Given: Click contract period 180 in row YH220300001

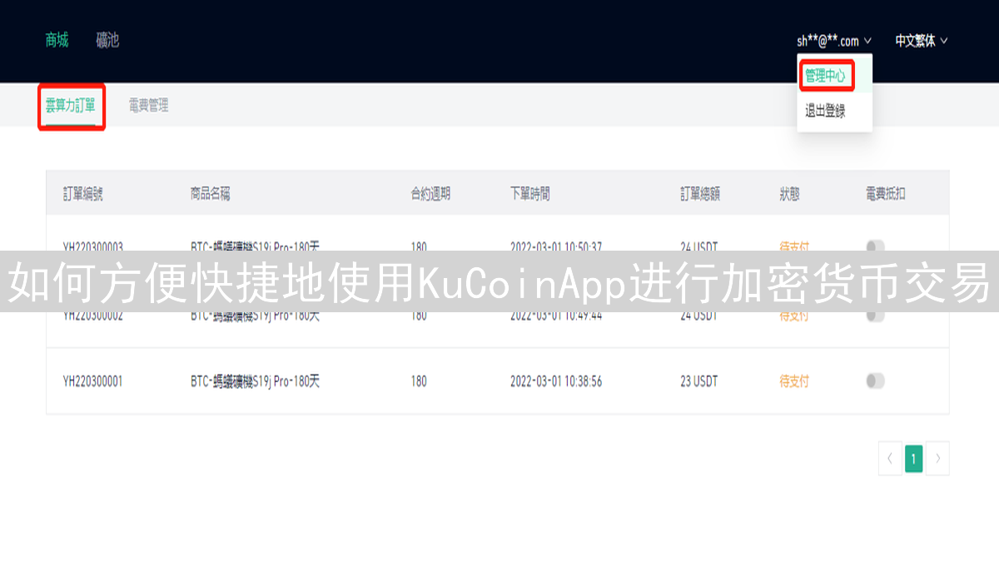Looking at the screenshot, I should [419, 381].
